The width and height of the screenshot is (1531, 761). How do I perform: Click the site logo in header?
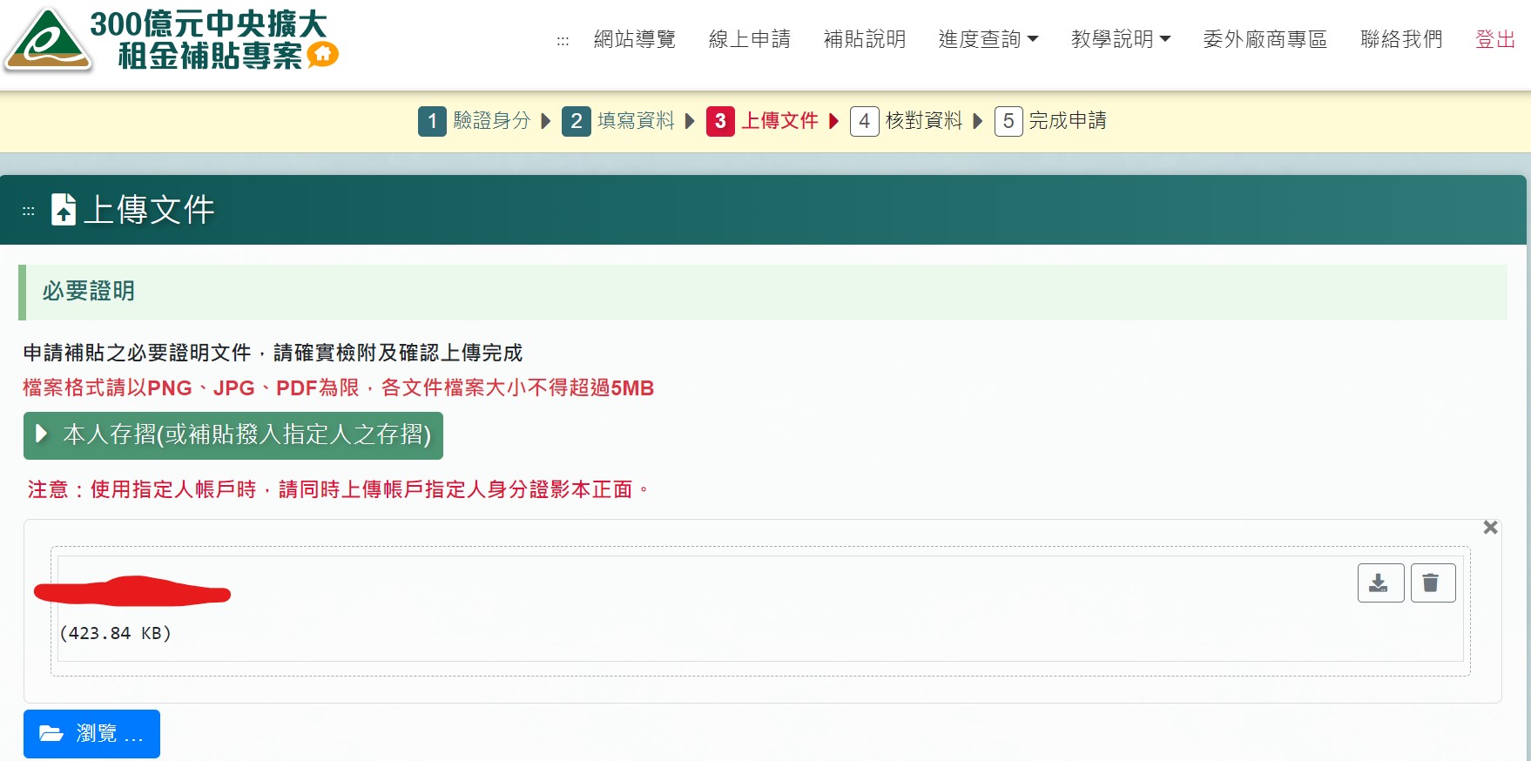tap(48, 40)
